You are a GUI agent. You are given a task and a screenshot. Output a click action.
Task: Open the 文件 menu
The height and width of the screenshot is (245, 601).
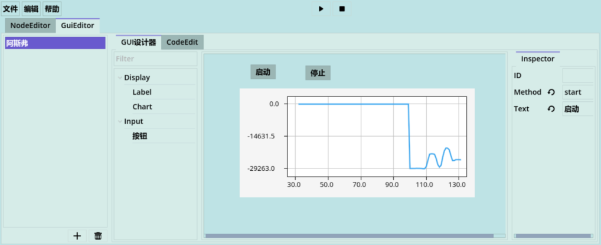[11, 9]
